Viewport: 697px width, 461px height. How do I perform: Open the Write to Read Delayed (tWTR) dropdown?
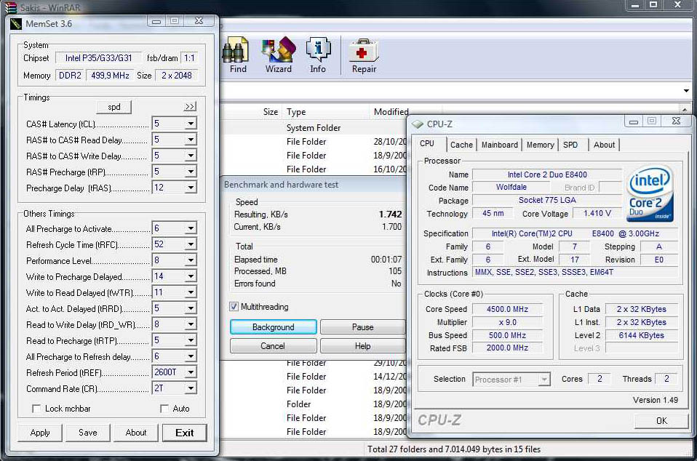point(191,292)
